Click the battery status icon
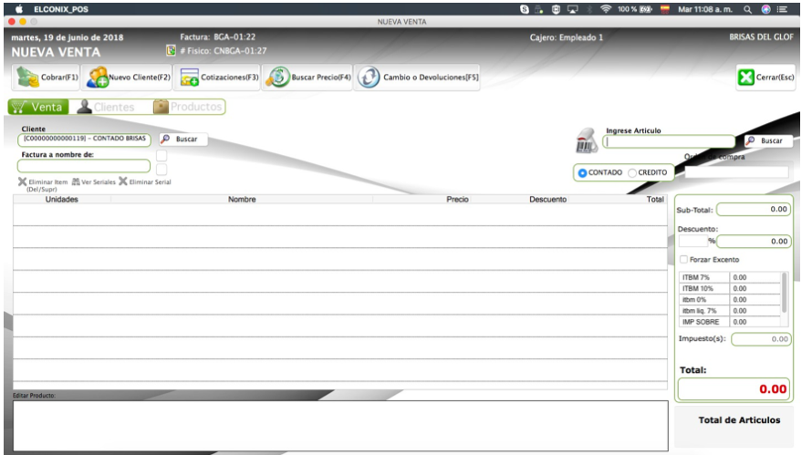The width and height of the screenshot is (802, 465). [645, 9]
